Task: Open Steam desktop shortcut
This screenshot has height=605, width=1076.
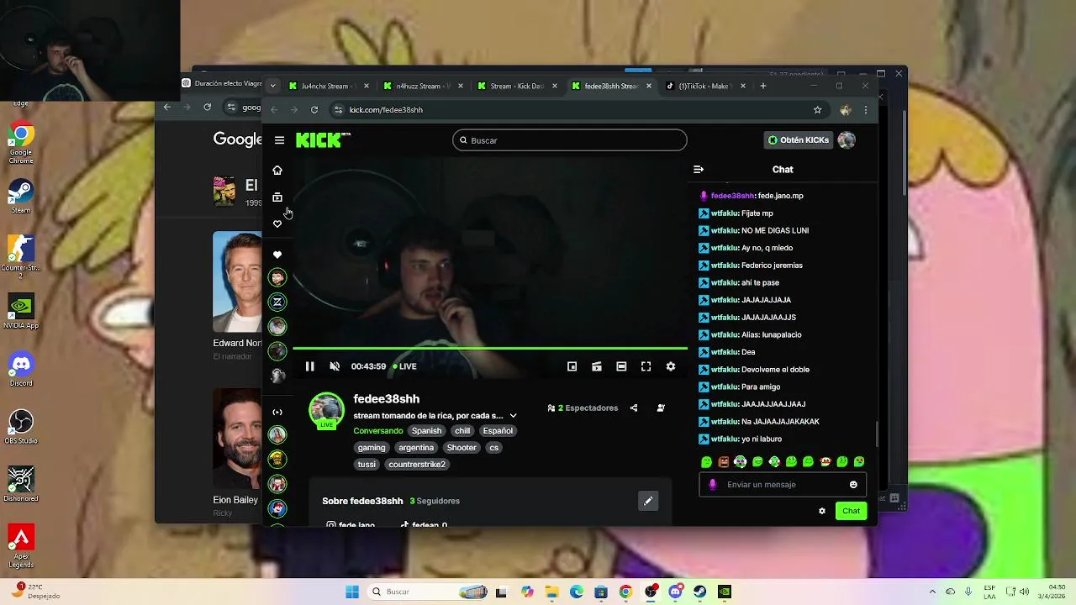Action: 21,195
